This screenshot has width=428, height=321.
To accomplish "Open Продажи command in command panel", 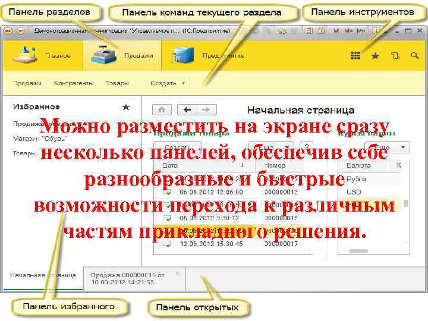I will coord(27,83).
